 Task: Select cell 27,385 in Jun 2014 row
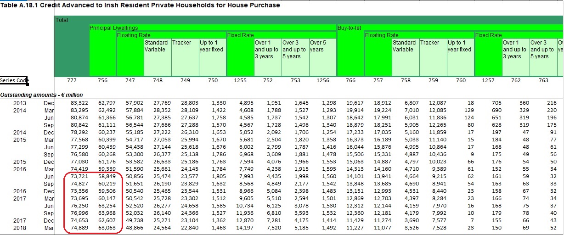point(162,118)
